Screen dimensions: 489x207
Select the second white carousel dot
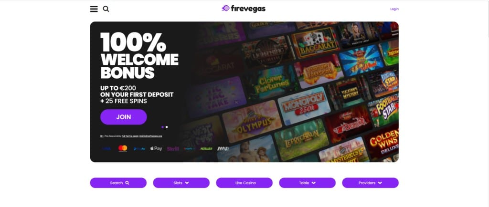pos(167,127)
